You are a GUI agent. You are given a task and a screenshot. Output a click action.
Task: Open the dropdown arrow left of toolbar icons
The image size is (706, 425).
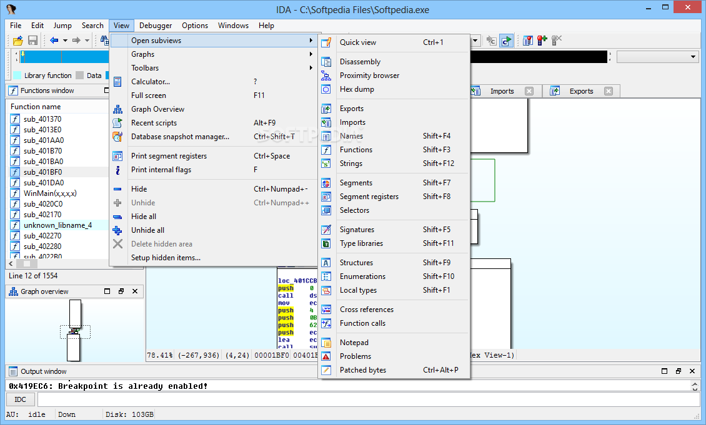pos(475,41)
